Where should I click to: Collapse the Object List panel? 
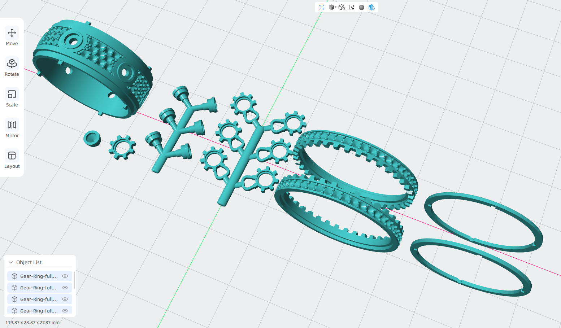[x=11, y=262]
